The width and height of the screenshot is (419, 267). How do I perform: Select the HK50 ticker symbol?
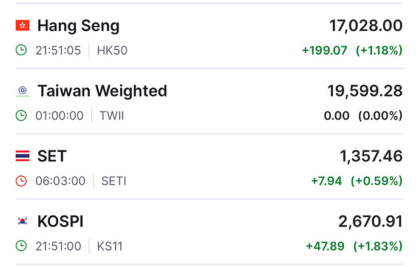click(x=112, y=50)
